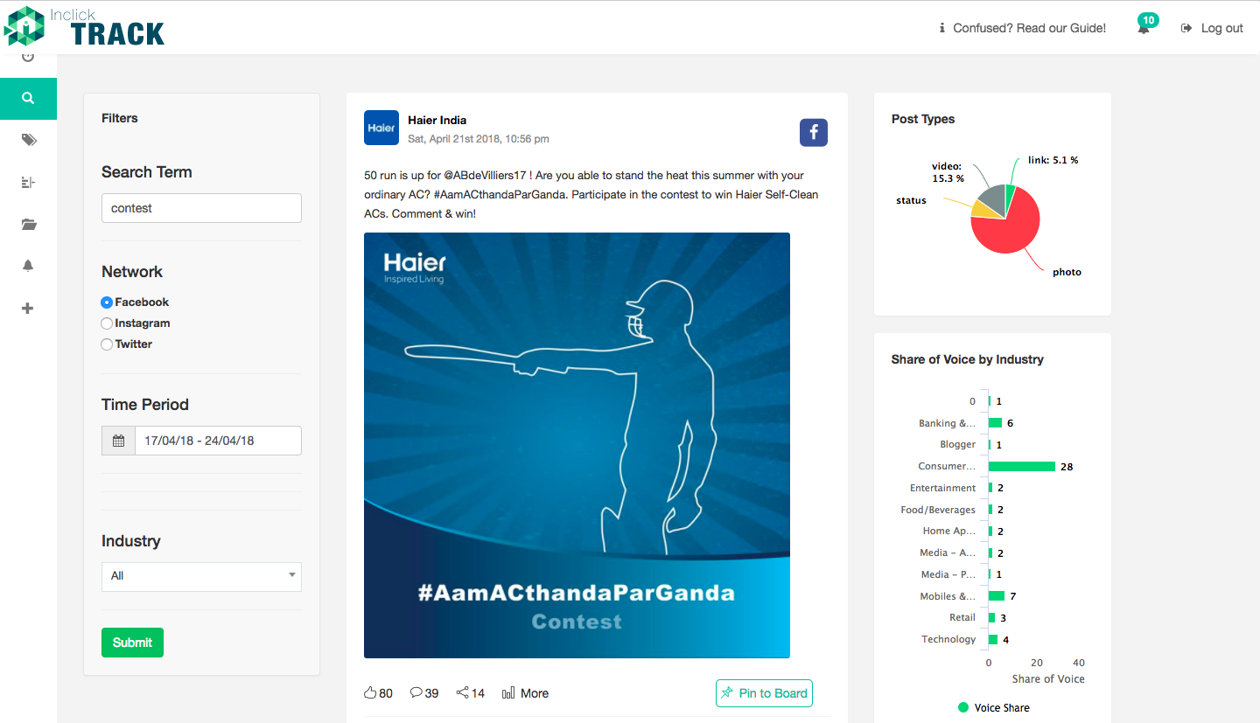Click the plus add icon in sidebar
Image resolution: width=1260 pixels, height=723 pixels.
(x=28, y=308)
